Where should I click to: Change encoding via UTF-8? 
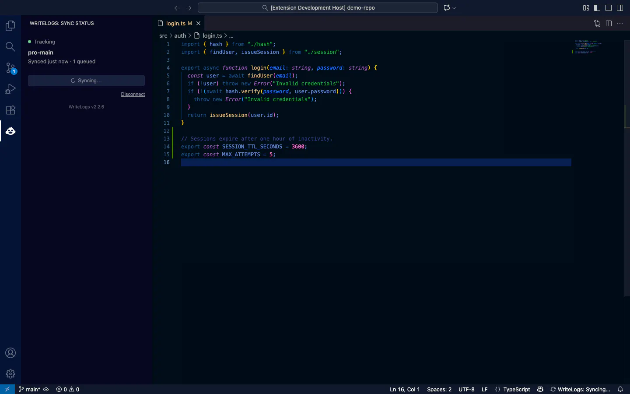[x=466, y=389]
